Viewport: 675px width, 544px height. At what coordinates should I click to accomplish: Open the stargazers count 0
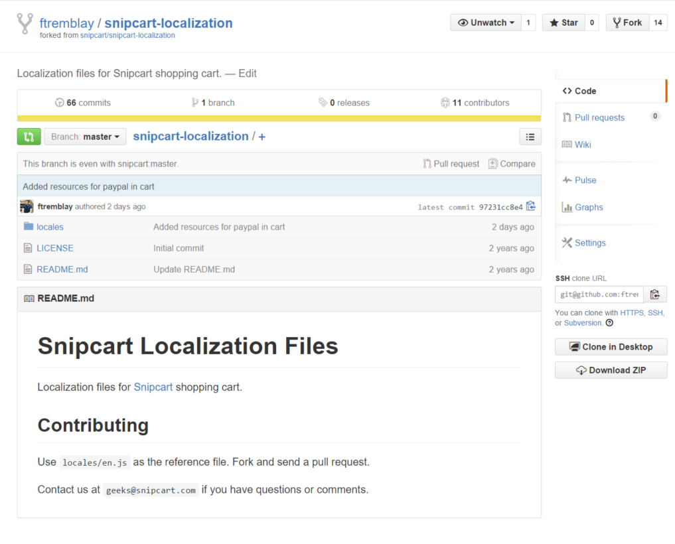tap(592, 23)
